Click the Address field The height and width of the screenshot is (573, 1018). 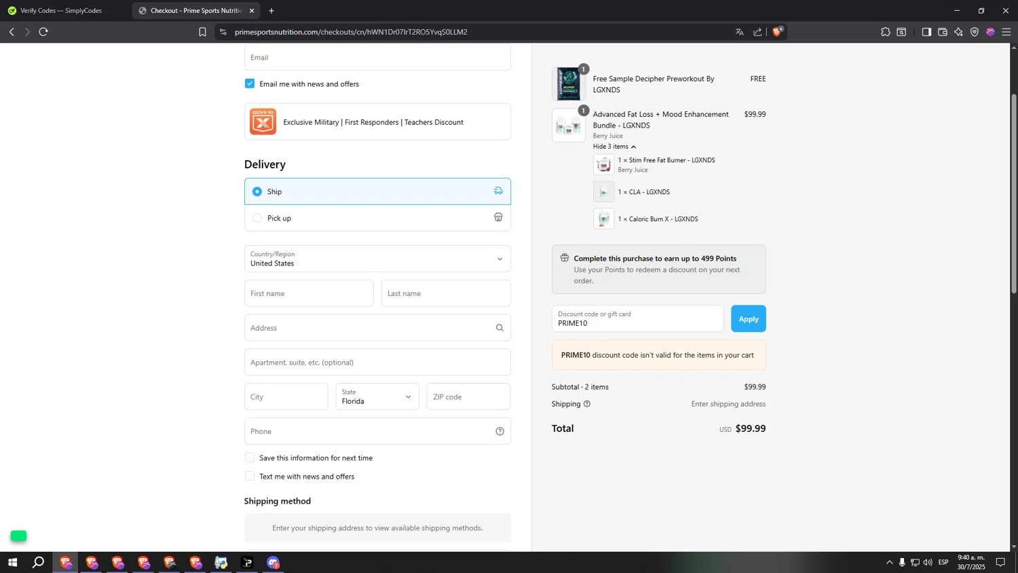click(377, 328)
